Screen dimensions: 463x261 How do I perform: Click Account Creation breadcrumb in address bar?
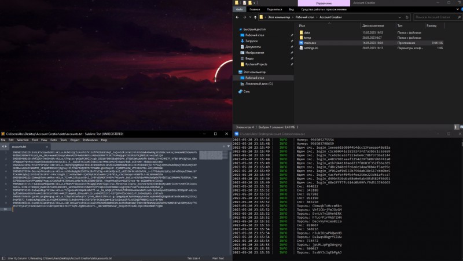(330, 17)
